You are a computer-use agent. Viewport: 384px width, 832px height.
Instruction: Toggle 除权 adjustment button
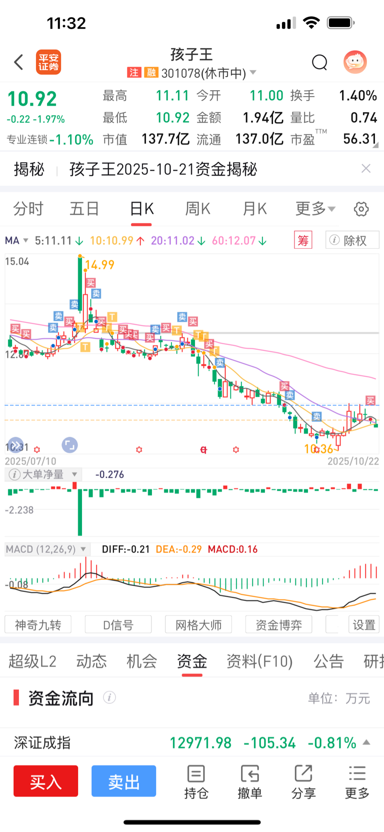[352, 240]
